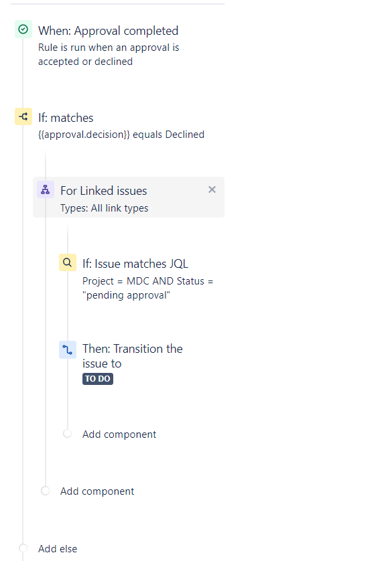Screen dimensions: 384x561
Task: Open the If: matches condition title
Action: pos(66,118)
